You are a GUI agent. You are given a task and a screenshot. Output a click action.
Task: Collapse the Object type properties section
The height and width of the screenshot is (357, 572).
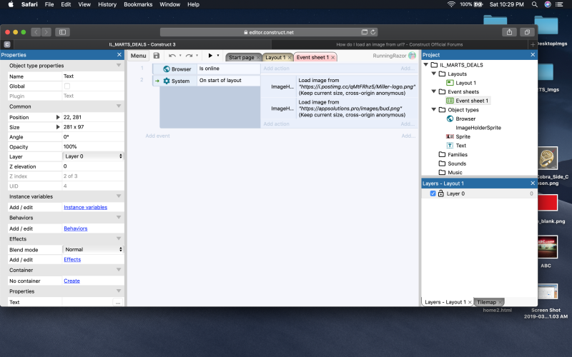coord(119,65)
